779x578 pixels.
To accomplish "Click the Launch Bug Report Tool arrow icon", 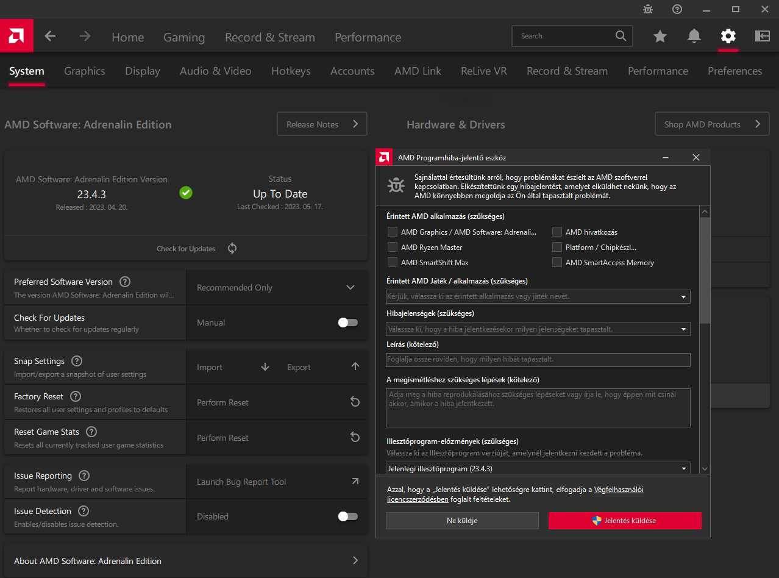I will tap(355, 481).
